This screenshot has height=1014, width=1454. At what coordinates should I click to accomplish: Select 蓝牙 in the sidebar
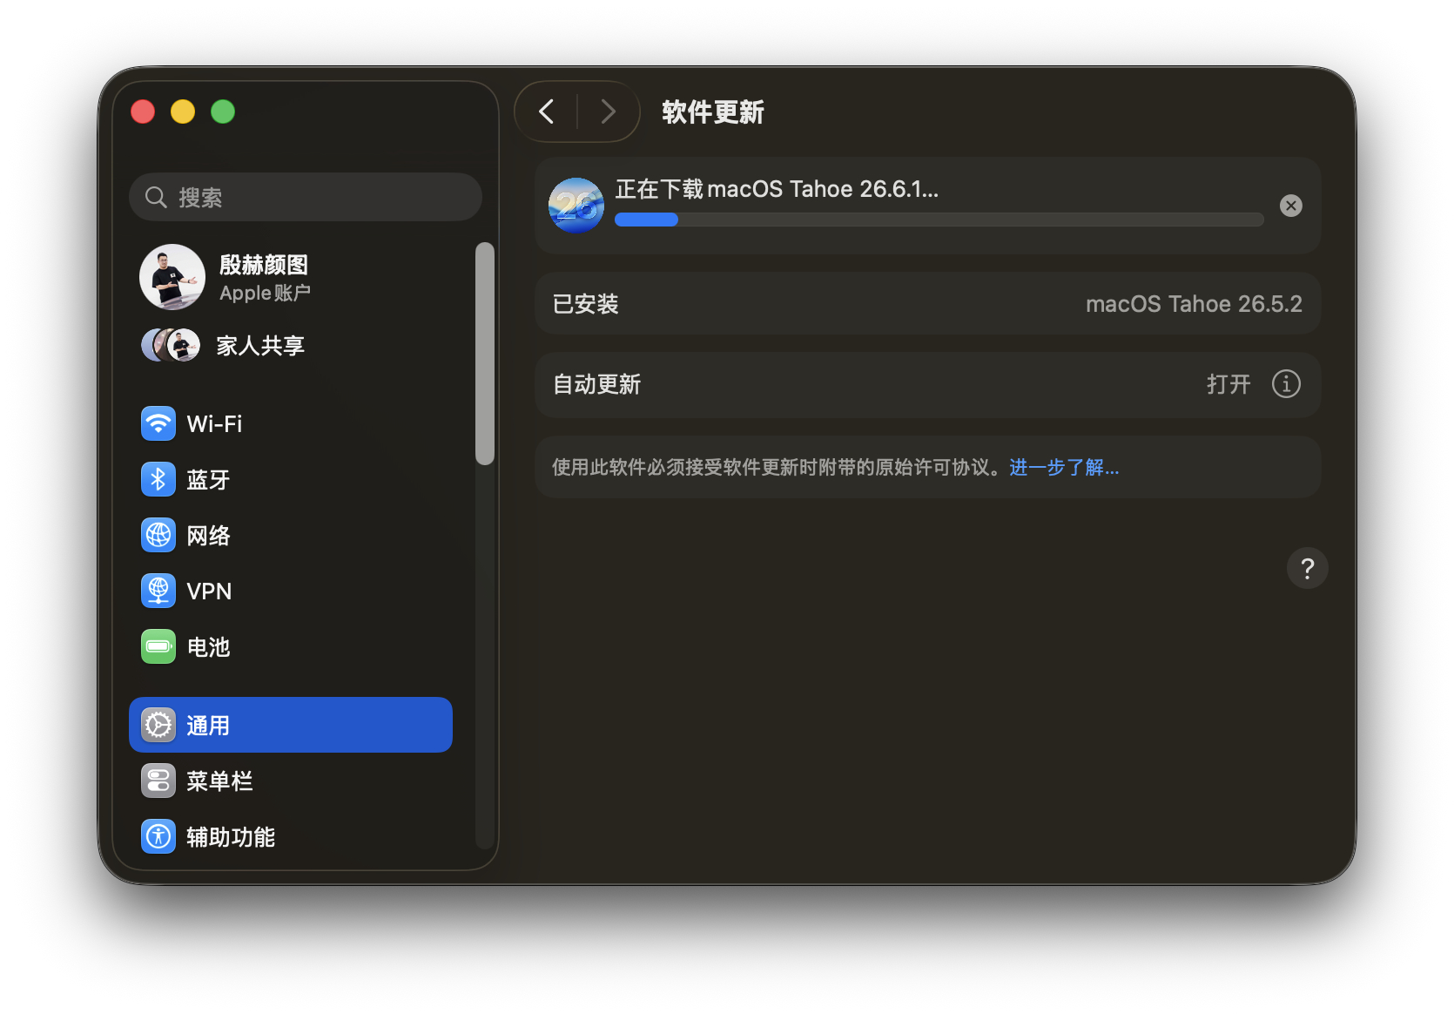[208, 480]
